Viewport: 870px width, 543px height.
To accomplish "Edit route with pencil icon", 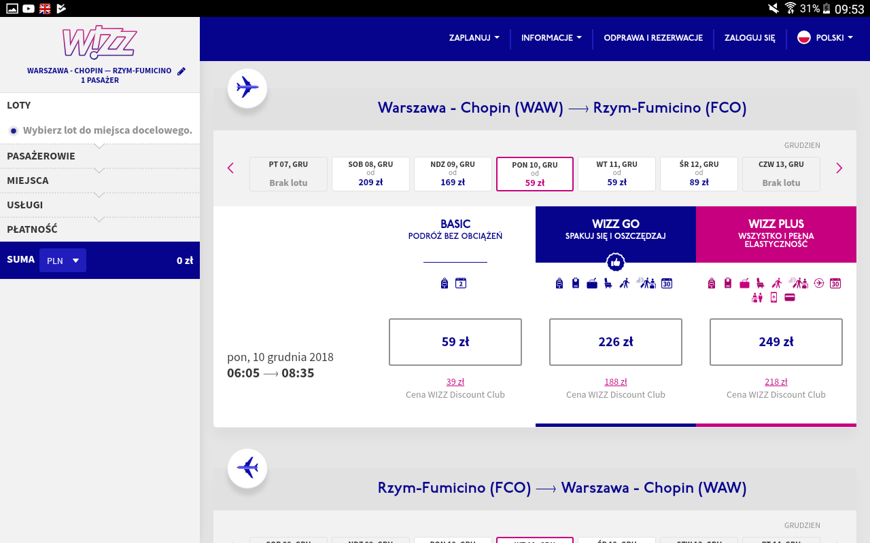I will (181, 71).
